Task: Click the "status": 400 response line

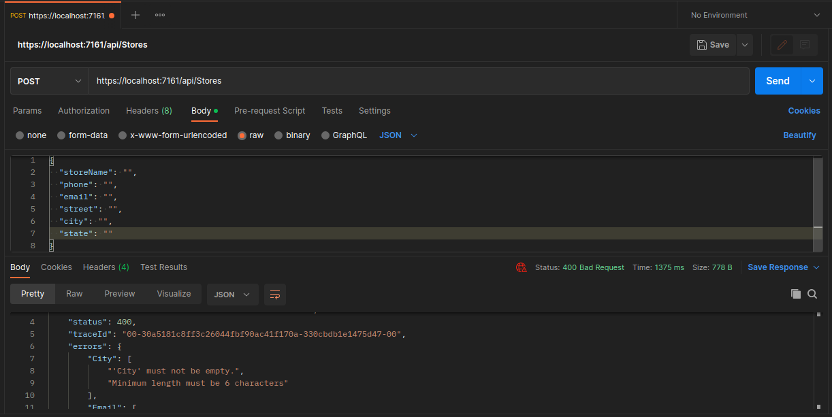Action: coord(102,322)
